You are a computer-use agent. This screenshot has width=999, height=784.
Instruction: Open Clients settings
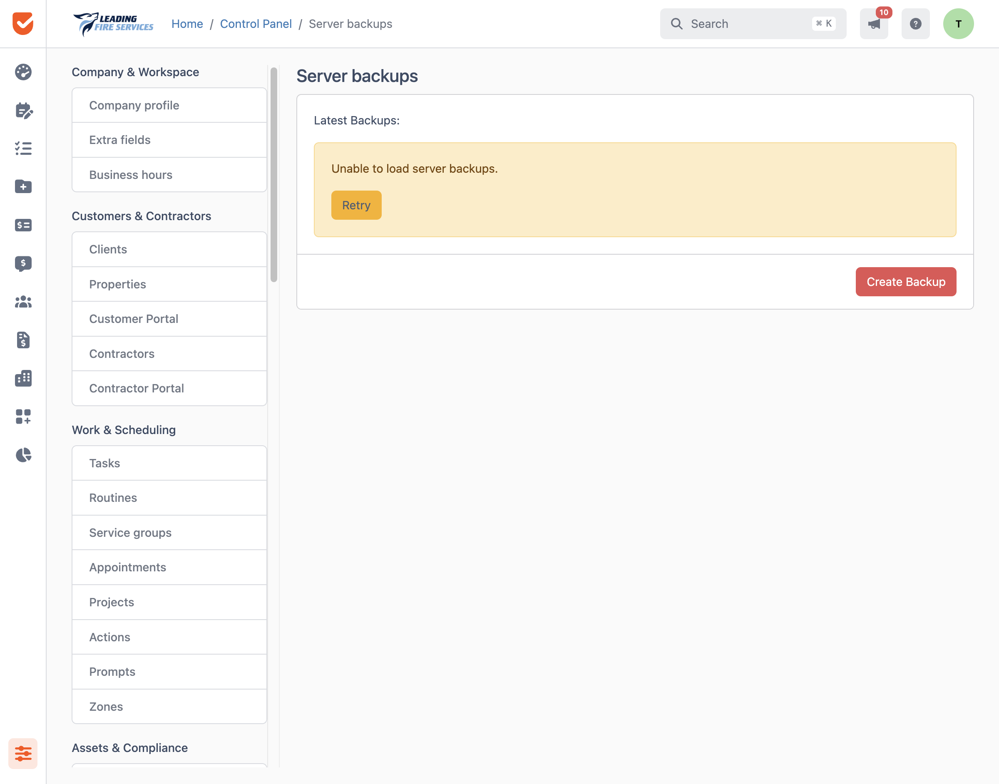tap(169, 249)
